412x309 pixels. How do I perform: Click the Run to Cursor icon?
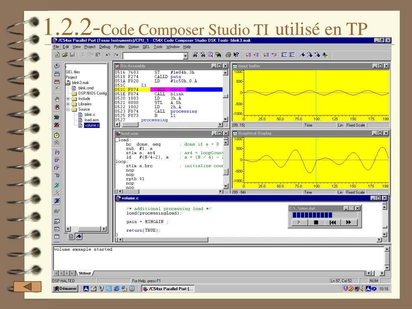[x=57, y=175]
